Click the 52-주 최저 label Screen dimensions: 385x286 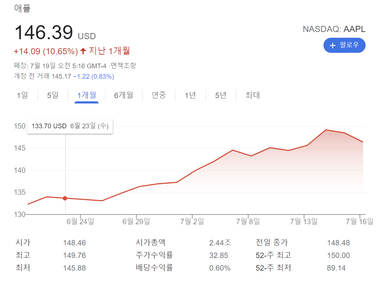coord(273,268)
